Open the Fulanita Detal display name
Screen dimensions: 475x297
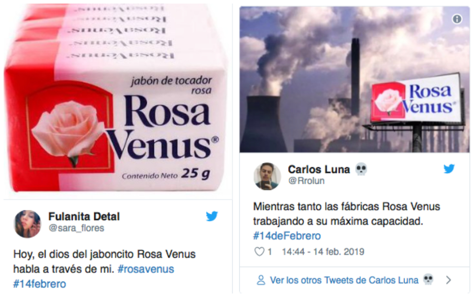pyautogui.click(x=84, y=217)
